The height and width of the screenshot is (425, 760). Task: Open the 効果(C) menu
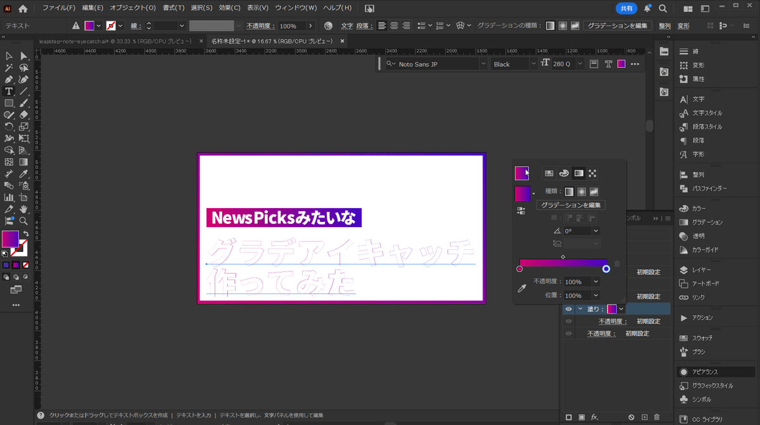click(229, 8)
